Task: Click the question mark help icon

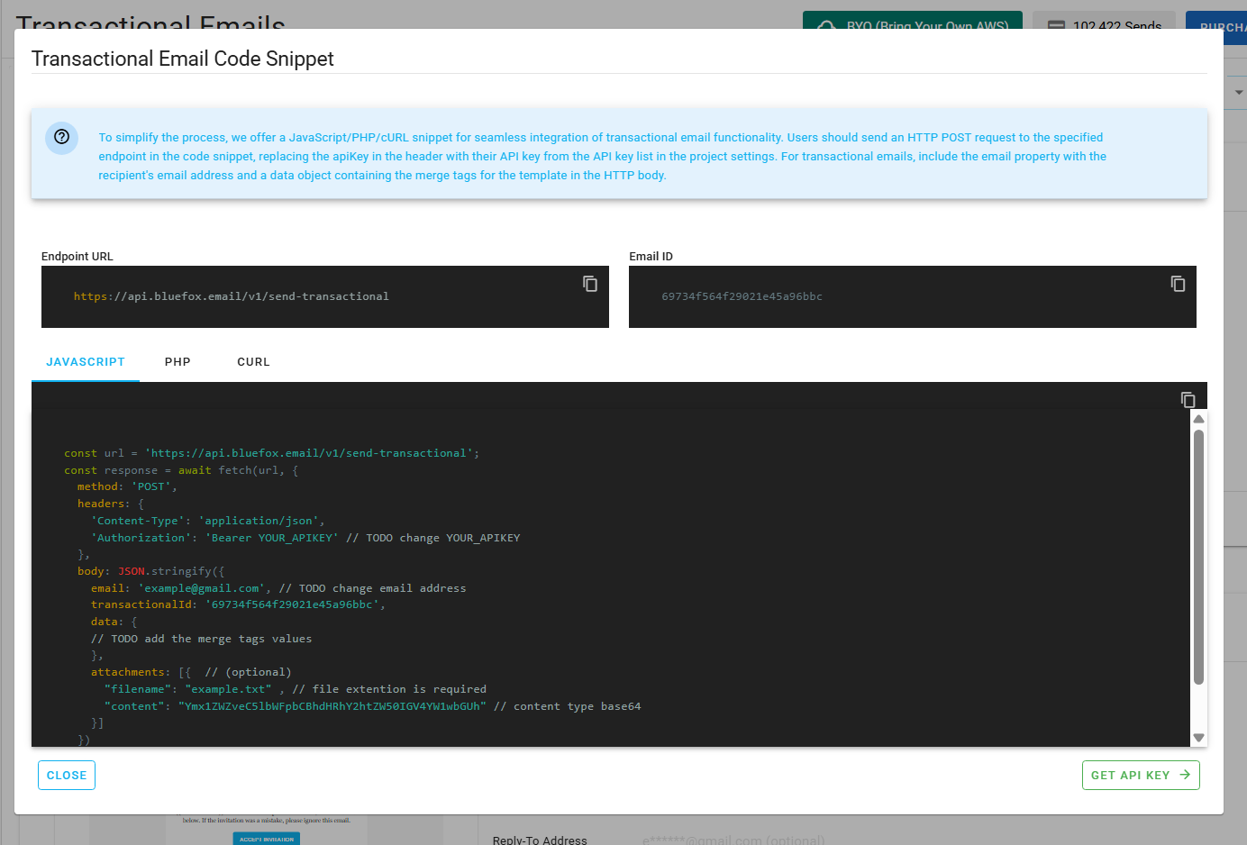Action: pos(60,137)
